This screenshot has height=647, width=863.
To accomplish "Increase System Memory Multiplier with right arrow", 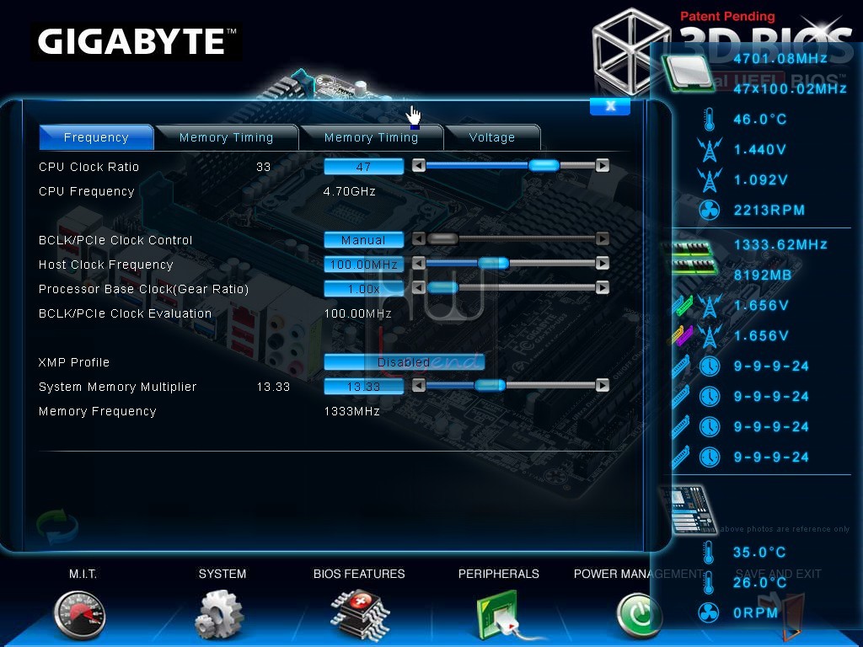I will coord(603,386).
